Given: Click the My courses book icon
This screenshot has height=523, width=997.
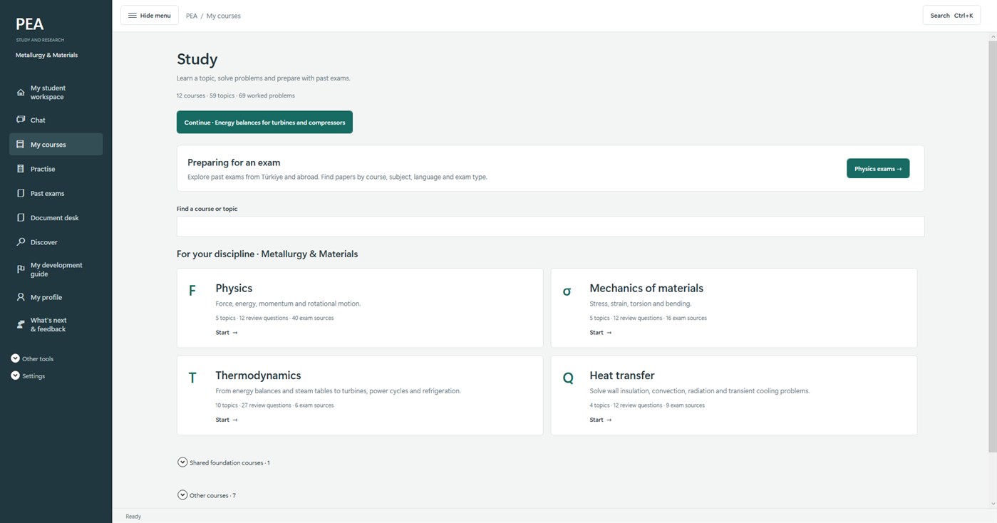Looking at the screenshot, I should click(x=21, y=145).
